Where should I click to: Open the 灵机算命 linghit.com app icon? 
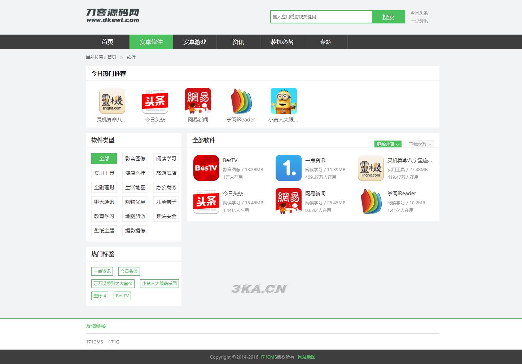[x=112, y=101]
